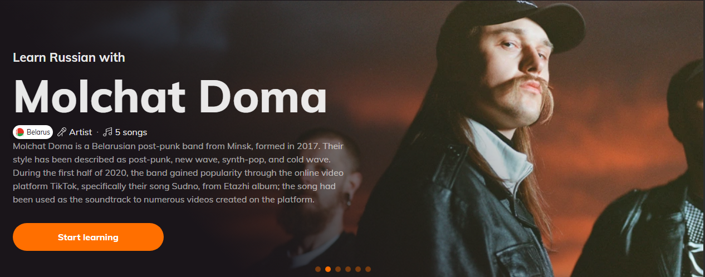
Task: Select the highlighted second carousel dot
Action: point(328,269)
